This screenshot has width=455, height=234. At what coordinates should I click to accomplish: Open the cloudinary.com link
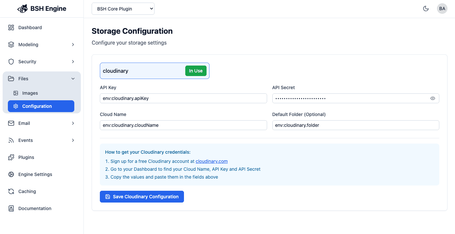[x=211, y=161]
